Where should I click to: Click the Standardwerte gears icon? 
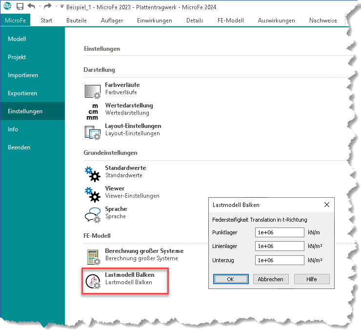click(93, 174)
